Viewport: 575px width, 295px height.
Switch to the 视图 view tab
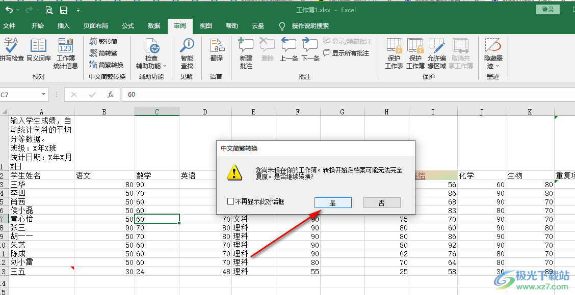[x=206, y=25]
